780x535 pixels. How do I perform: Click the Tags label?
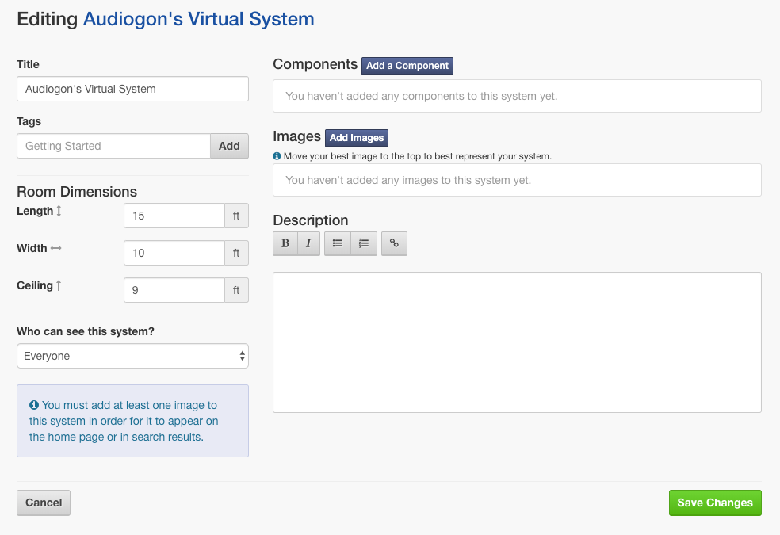coord(29,122)
